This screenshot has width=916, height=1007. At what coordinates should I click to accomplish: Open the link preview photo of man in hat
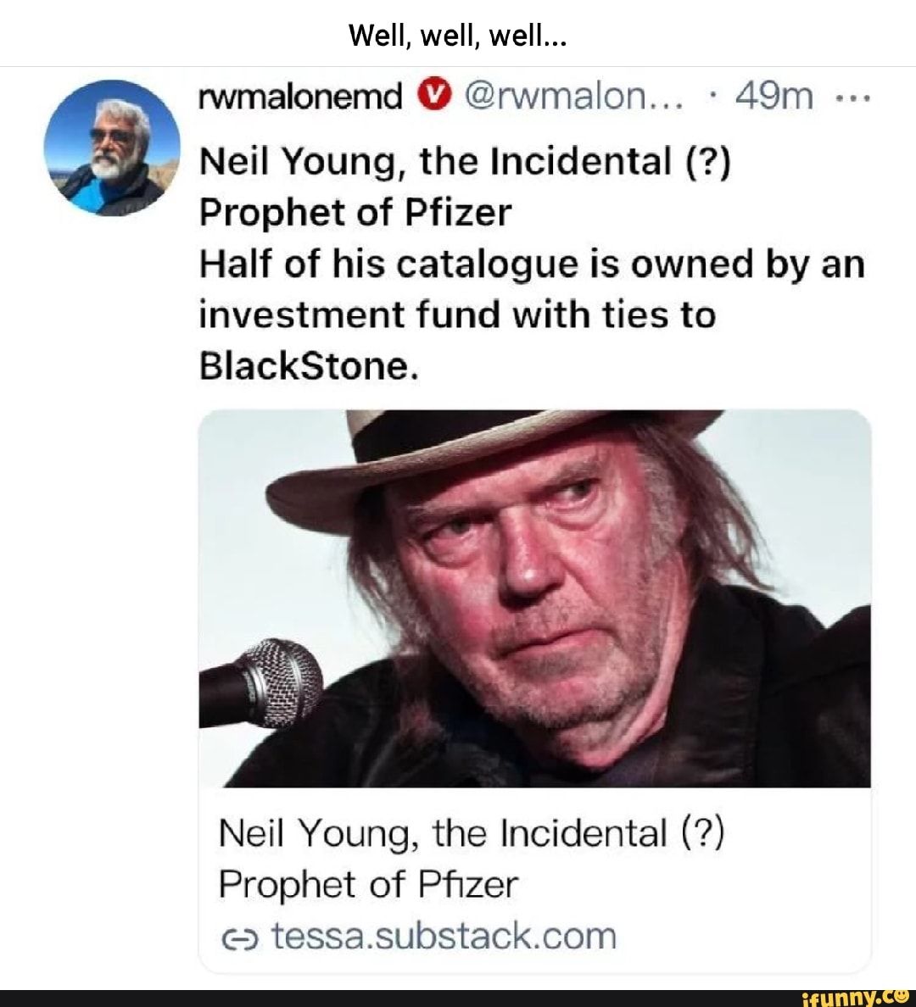click(x=535, y=598)
